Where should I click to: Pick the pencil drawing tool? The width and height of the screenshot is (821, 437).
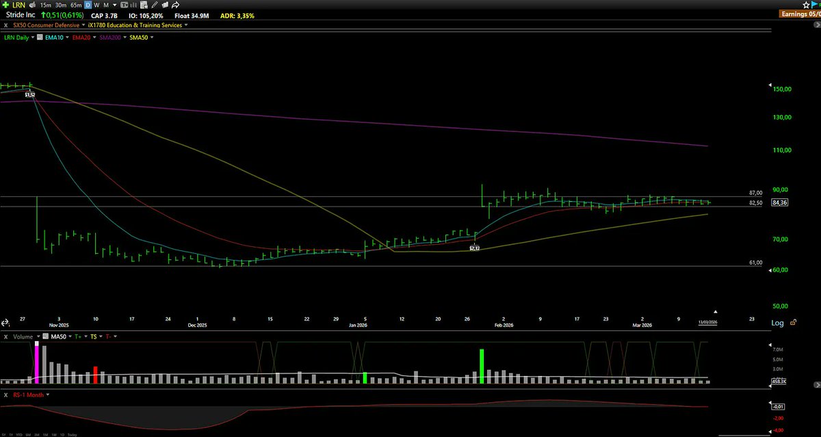point(154,5)
